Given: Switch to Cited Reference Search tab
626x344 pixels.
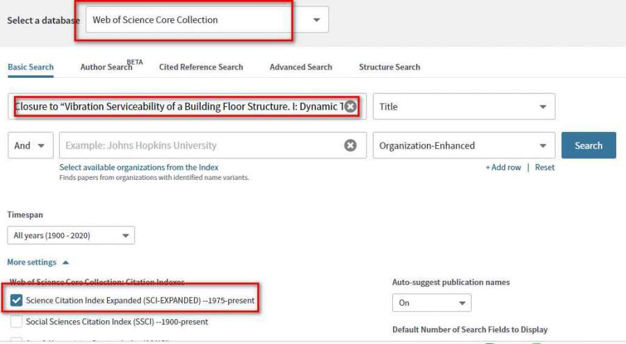Looking at the screenshot, I should (201, 67).
